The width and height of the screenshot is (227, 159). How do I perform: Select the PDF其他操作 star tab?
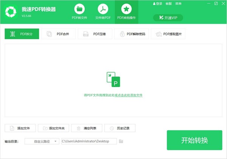point(126,12)
